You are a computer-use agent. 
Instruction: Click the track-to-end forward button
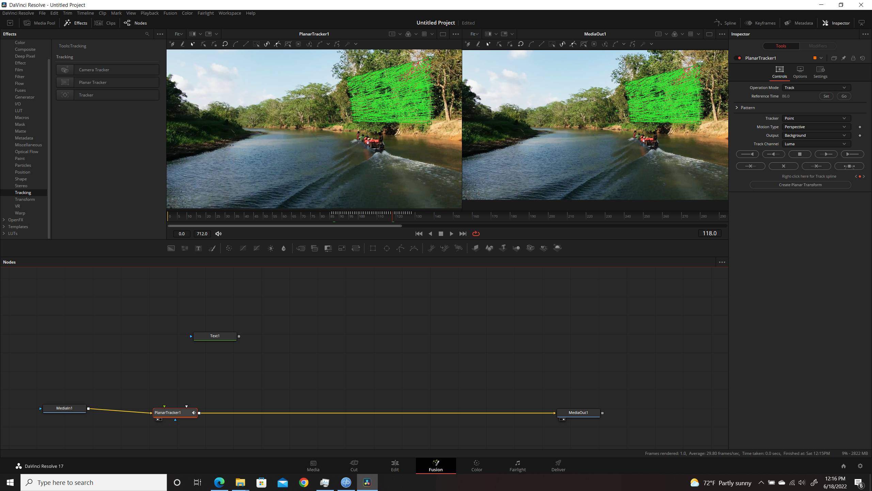[x=852, y=154]
